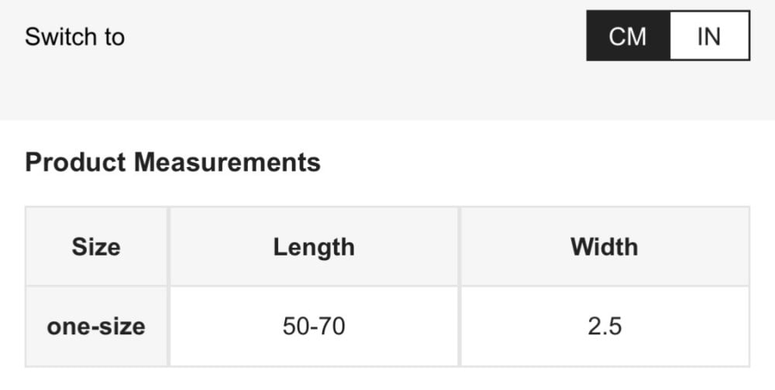The height and width of the screenshot is (390, 775).
Task: Click the table cell under Width
Action: [x=604, y=326]
